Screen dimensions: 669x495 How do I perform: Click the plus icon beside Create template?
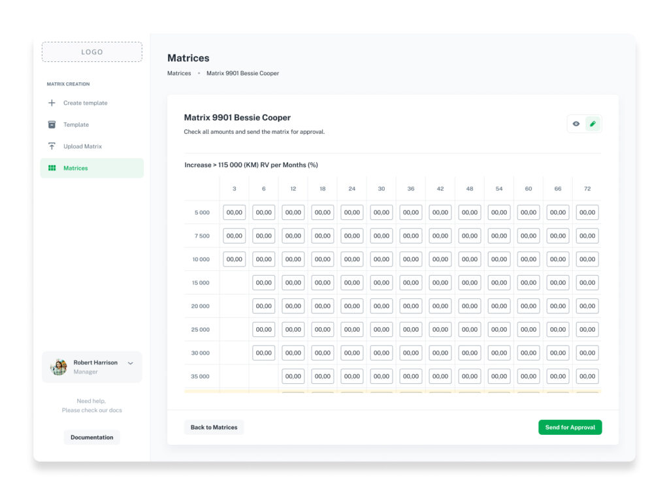click(52, 103)
